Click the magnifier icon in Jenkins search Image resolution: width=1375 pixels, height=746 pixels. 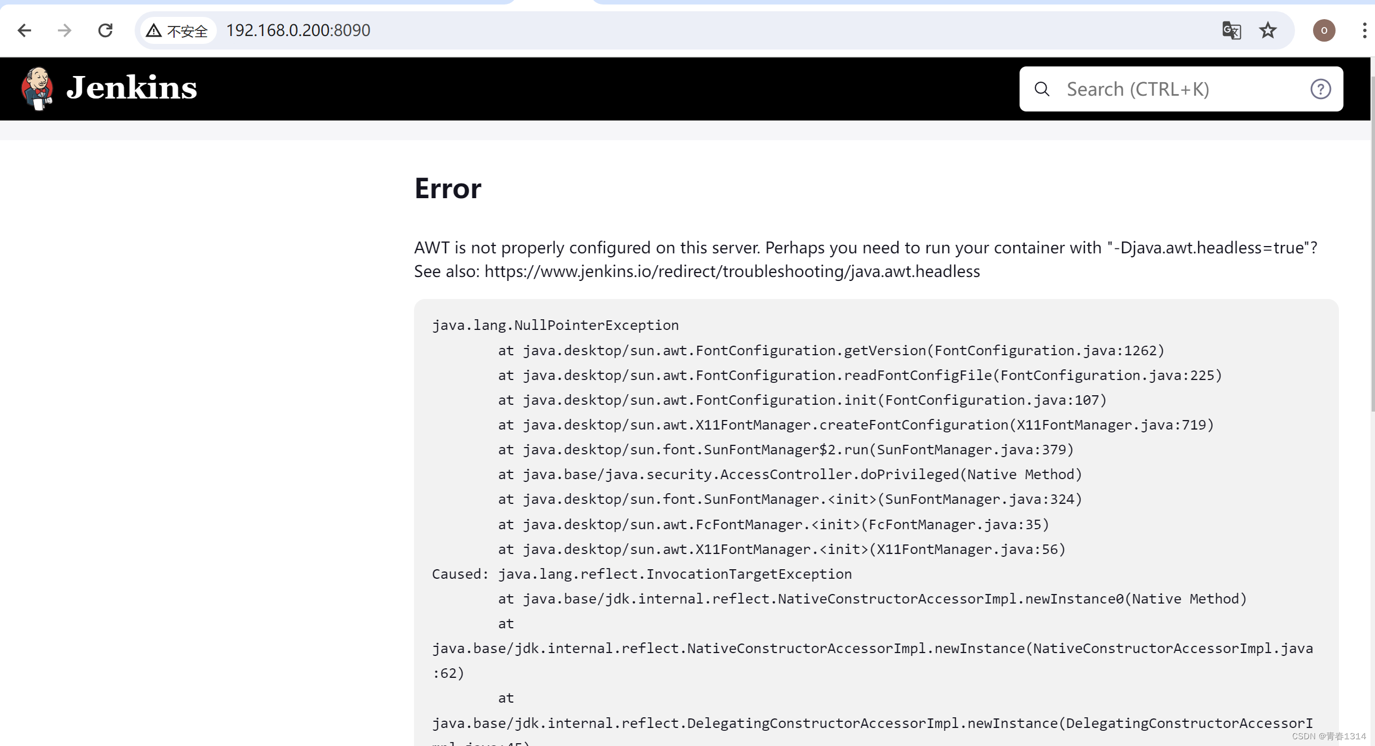pyautogui.click(x=1042, y=89)
